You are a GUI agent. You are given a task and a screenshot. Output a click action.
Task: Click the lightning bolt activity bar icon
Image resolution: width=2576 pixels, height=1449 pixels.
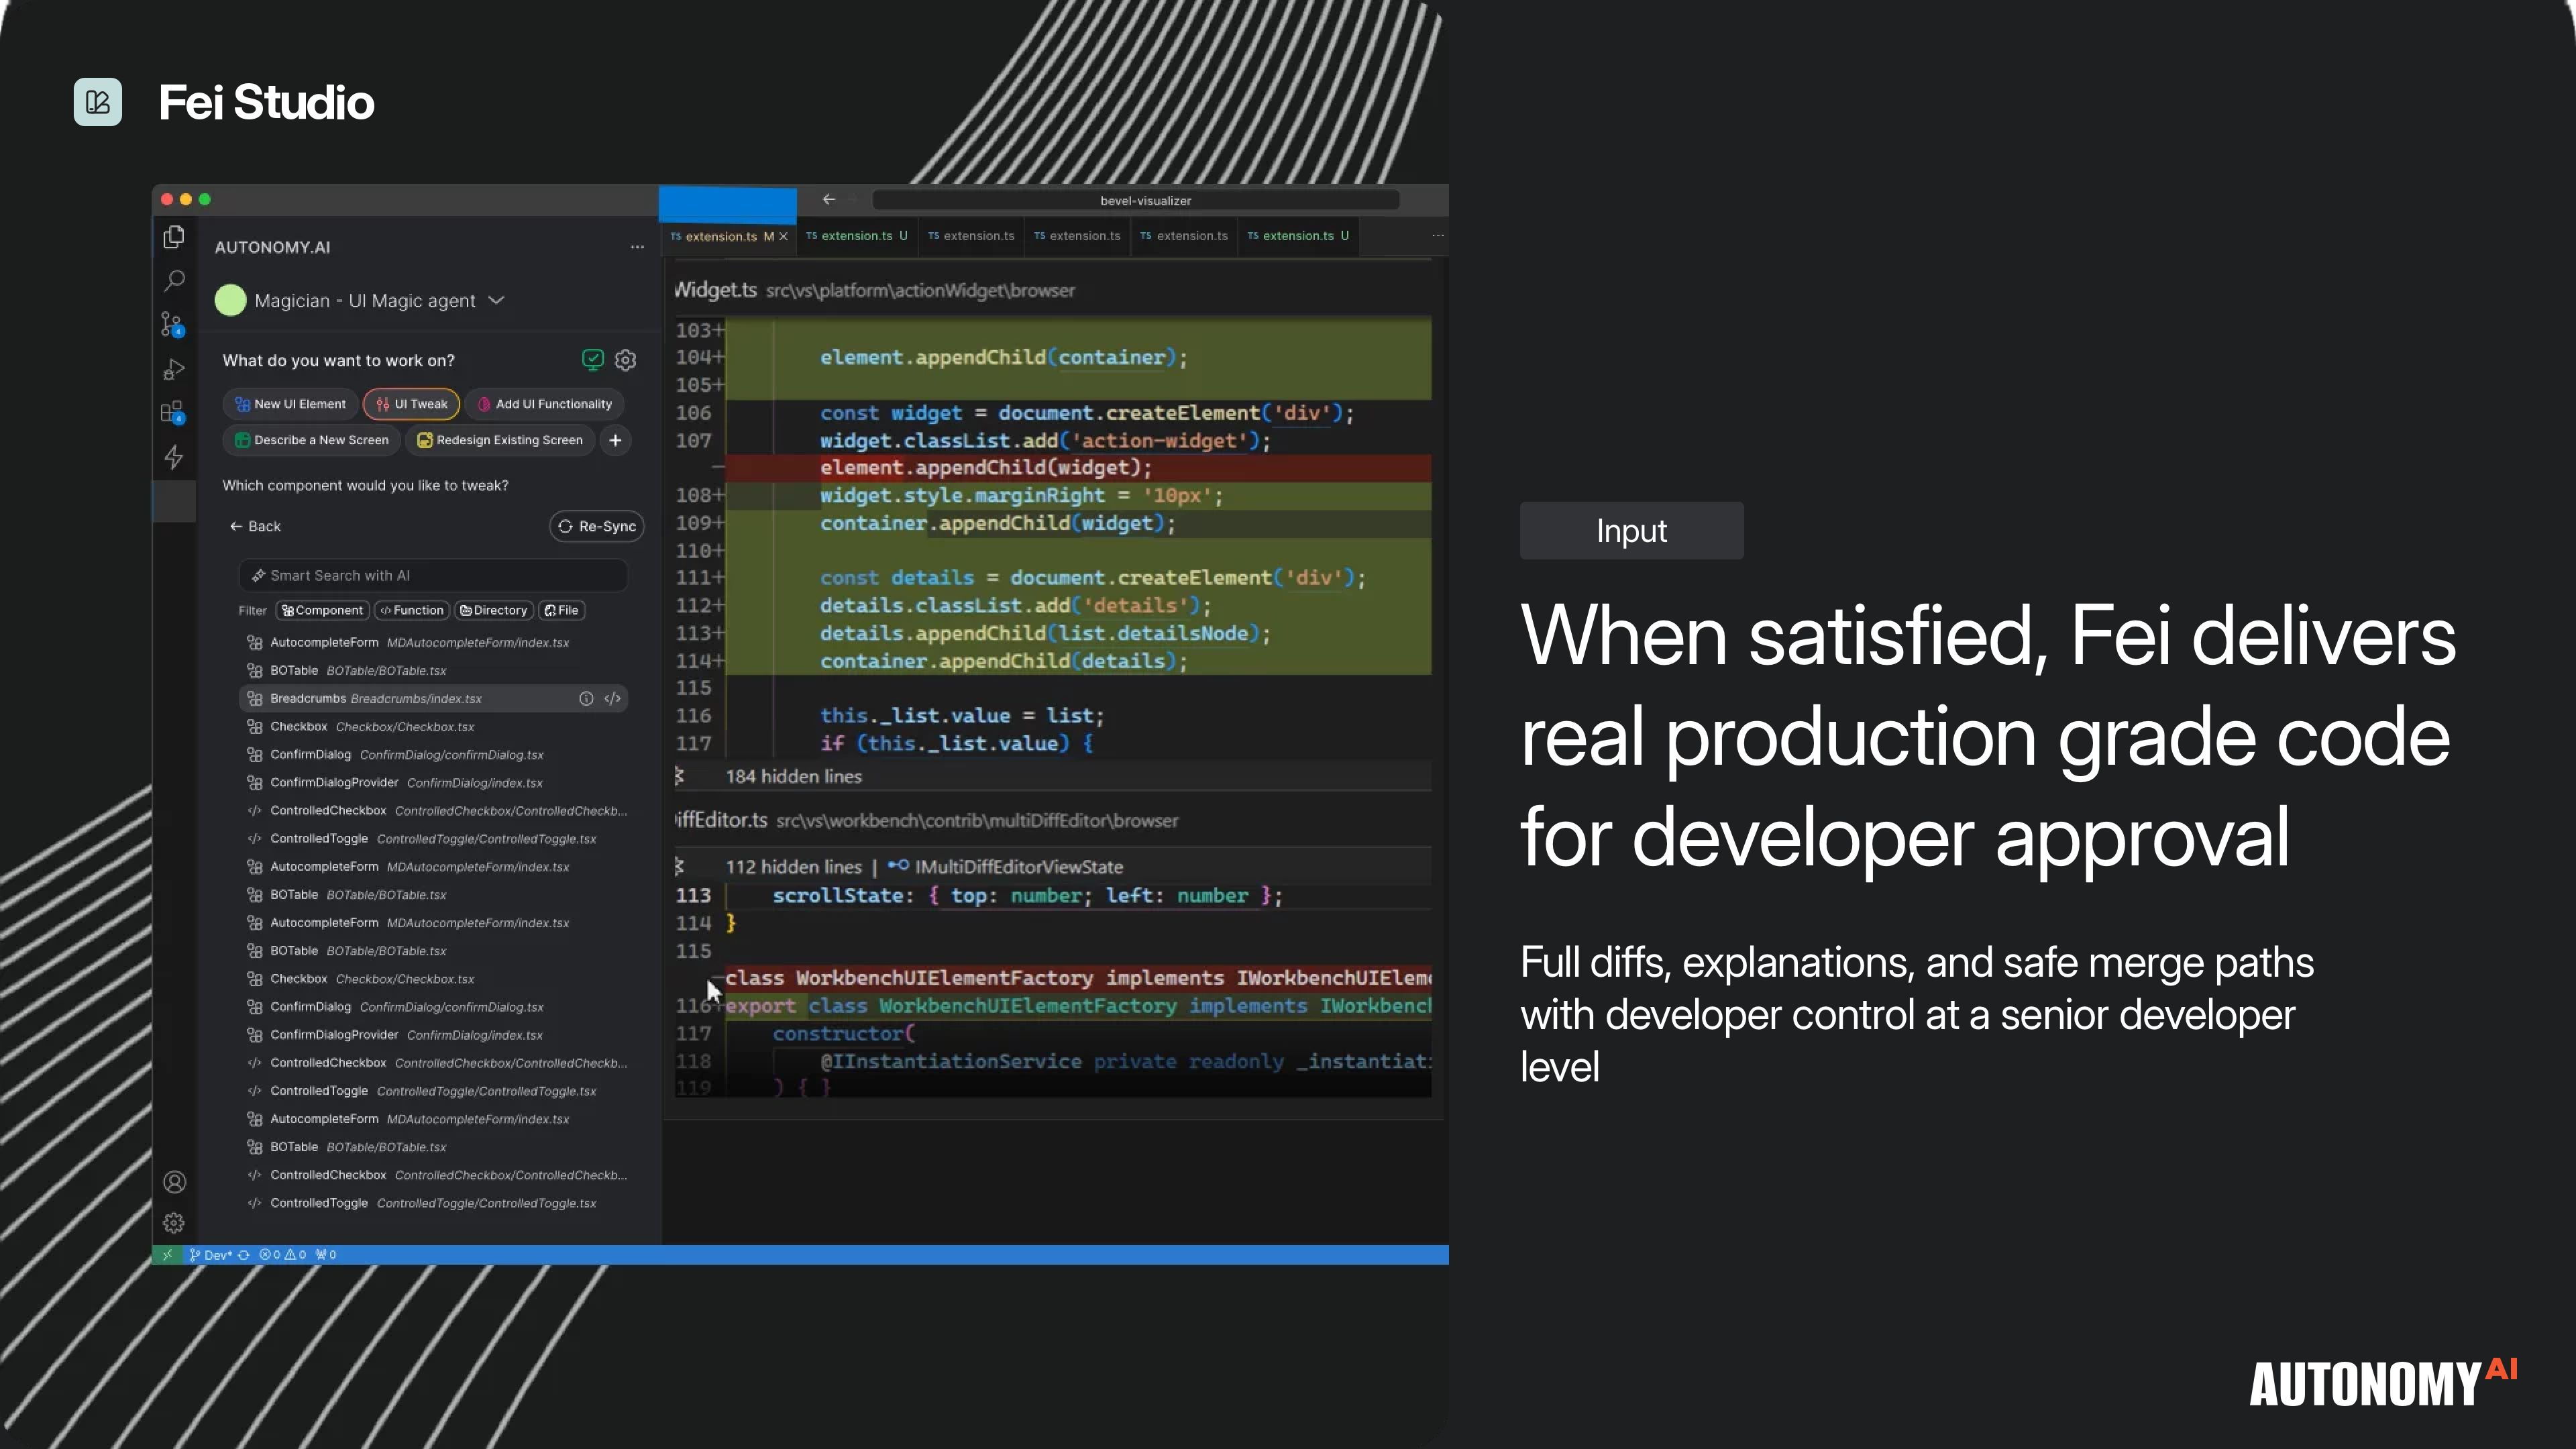pos(174,457)
